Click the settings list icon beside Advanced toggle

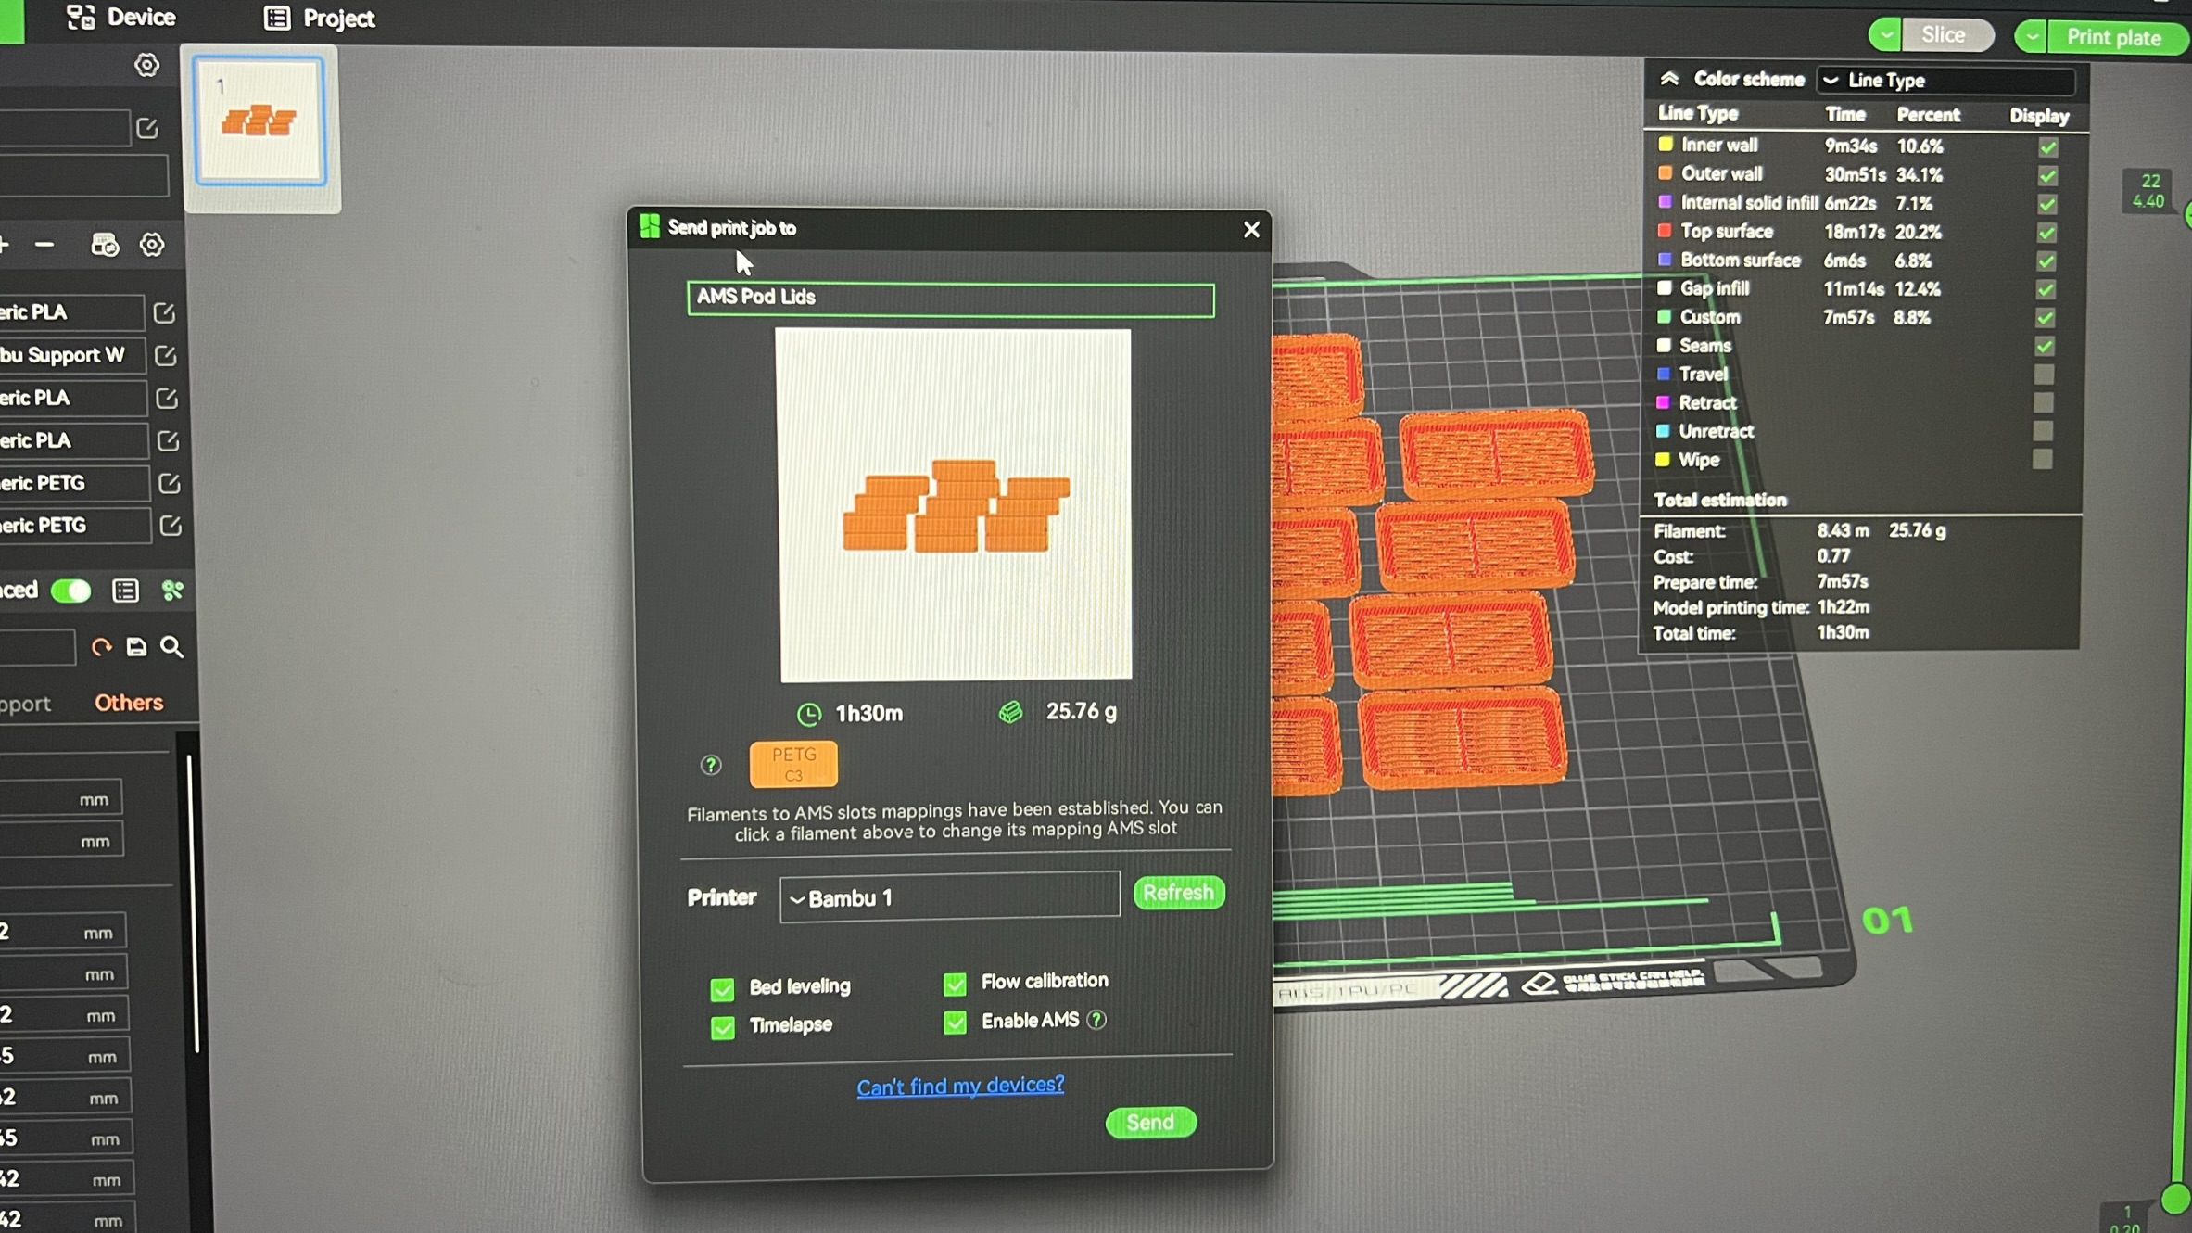pyautogui.click(x=125, y=591)
